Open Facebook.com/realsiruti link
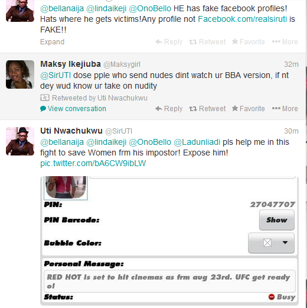 click(242, 19)
